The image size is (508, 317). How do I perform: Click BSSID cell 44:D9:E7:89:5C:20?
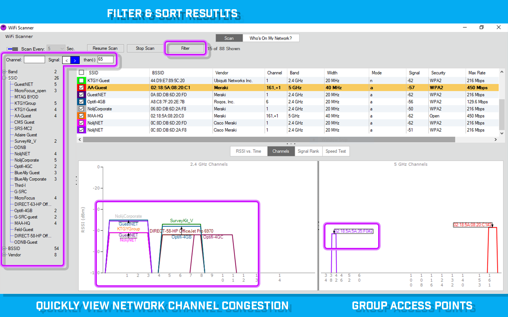(168, 81)
